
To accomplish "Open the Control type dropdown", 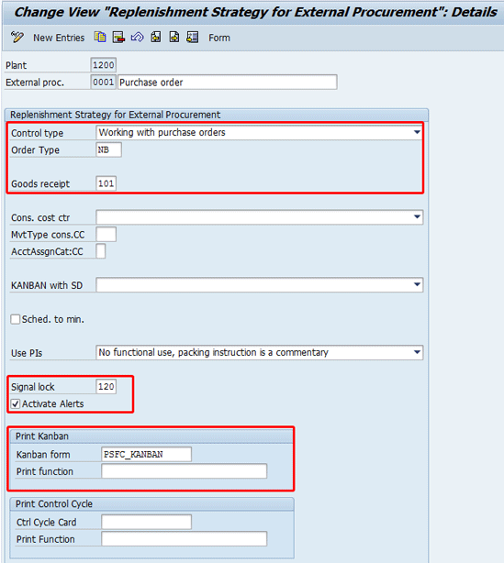I will 417,132.
